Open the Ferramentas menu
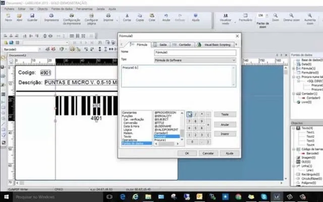Screen dimensions: 323x202 84,9
